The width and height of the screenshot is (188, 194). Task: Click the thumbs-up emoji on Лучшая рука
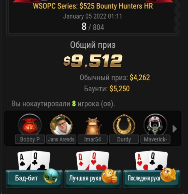(110, 176)
